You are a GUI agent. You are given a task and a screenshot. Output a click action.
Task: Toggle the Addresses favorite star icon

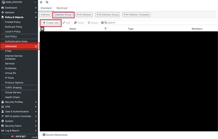36,46
